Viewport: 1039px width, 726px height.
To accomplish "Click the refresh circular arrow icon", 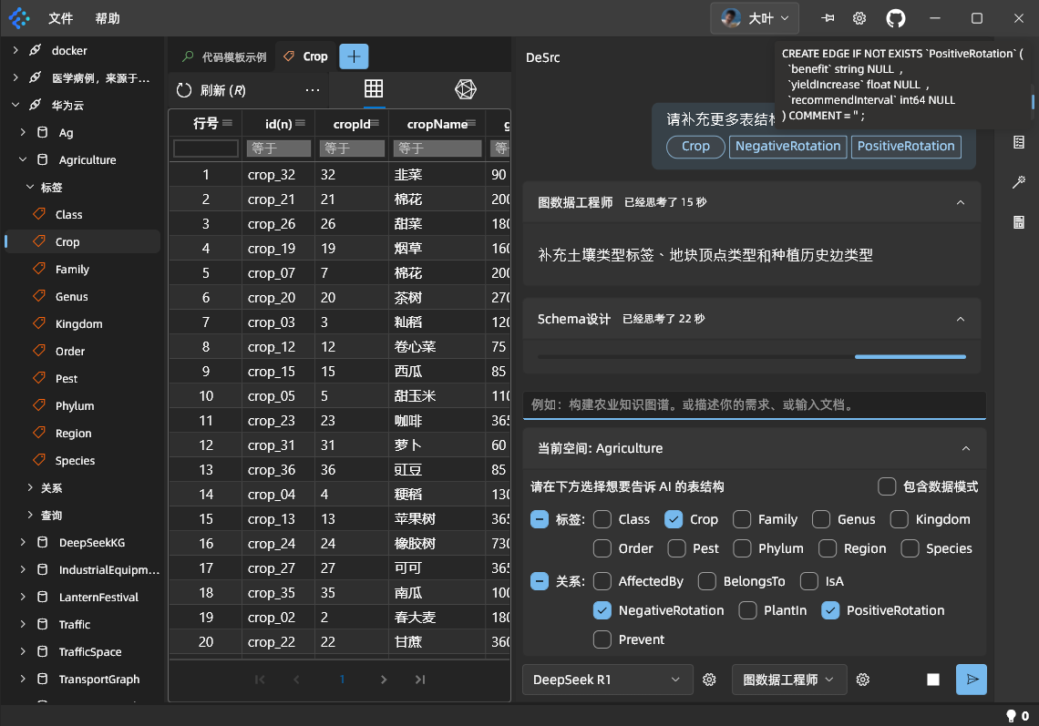I will click(x=184, y=90).
